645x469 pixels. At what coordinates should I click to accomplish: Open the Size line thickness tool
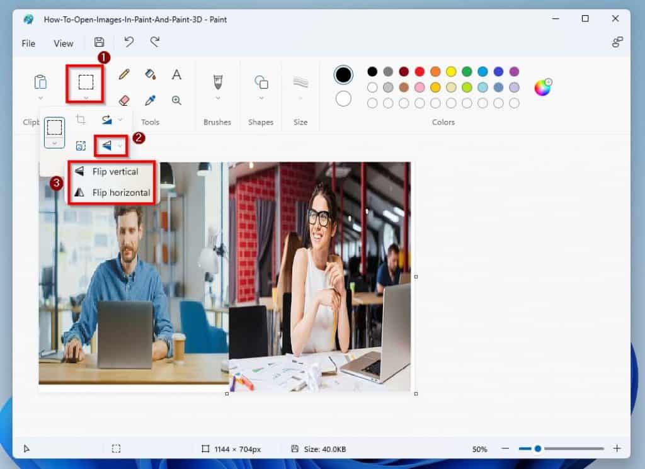click(300, 82)
